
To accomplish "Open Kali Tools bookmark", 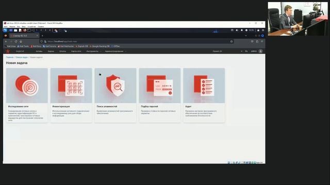I will click(x=23, y=46).
